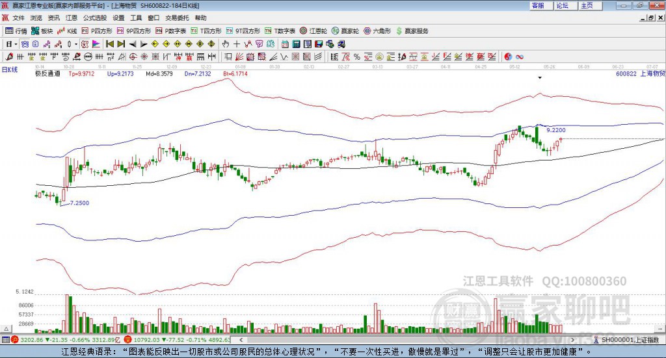
Task: Open the P数字表 tool
Action: (171, 31)
